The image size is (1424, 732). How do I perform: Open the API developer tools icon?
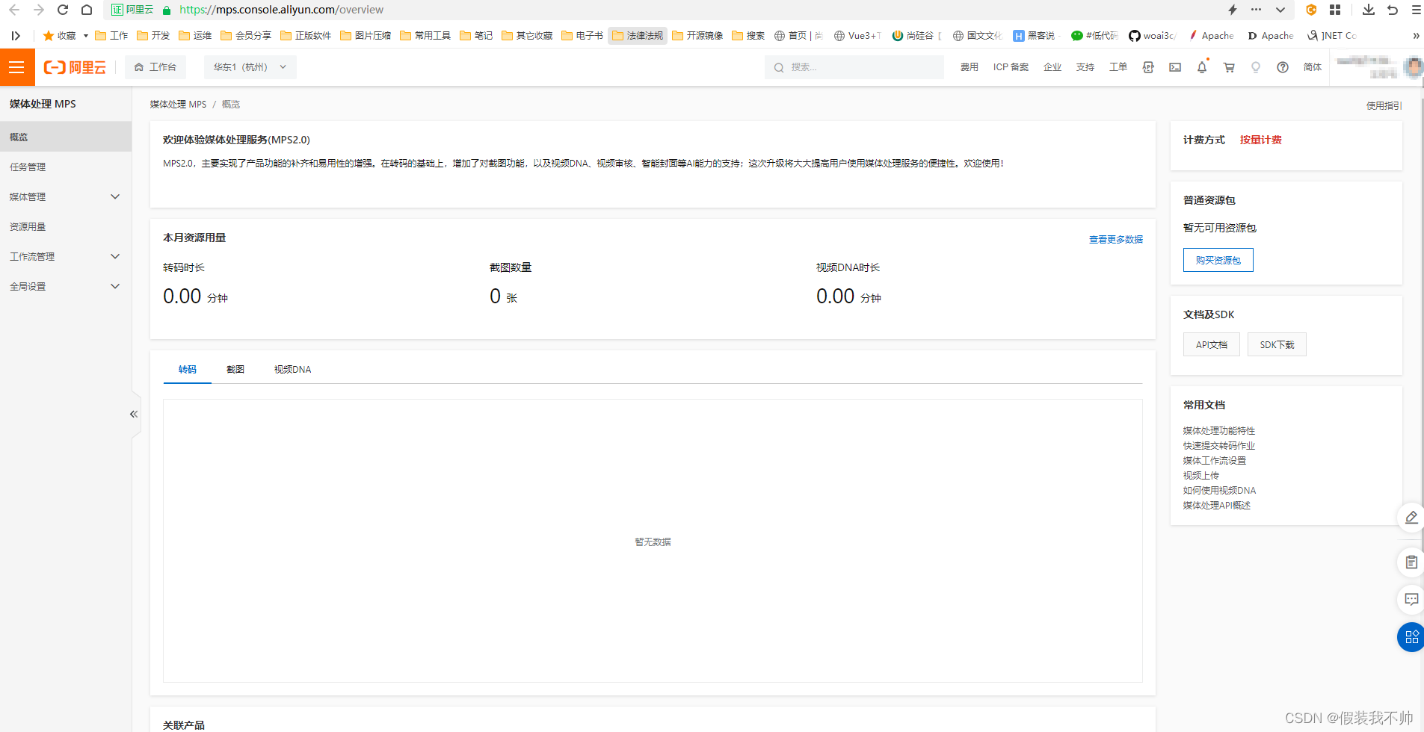[x=1148, y=67]
